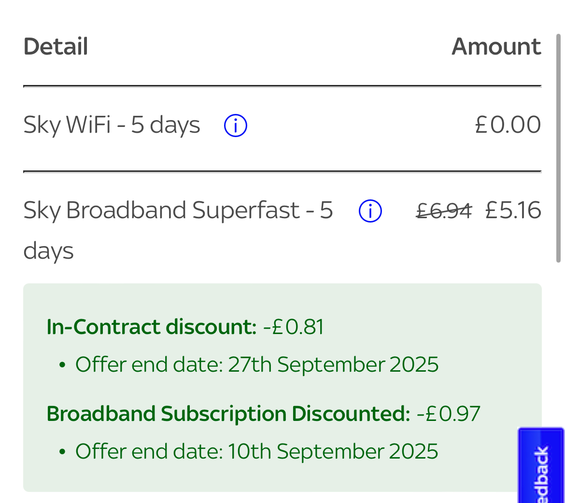Open the info tooltip for Sky Broadband Superfast
Viewport: 565px width, 503px height.
tap(369, 210)
